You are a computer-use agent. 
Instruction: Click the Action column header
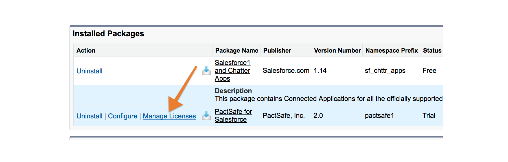tap(86, 51)
